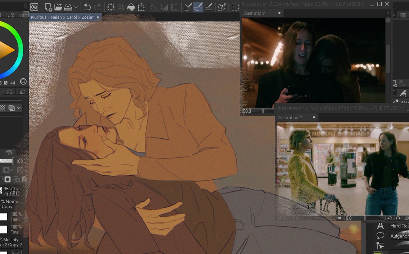Click the Invert selected area icon
The width and height of the screenshot is (409, 254).
tap(165, 7)
